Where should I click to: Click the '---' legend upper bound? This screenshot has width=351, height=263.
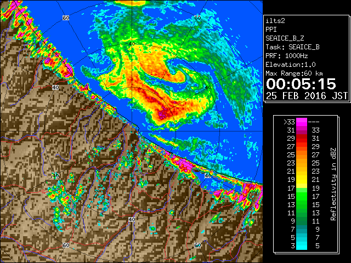[x=314, y=122]
